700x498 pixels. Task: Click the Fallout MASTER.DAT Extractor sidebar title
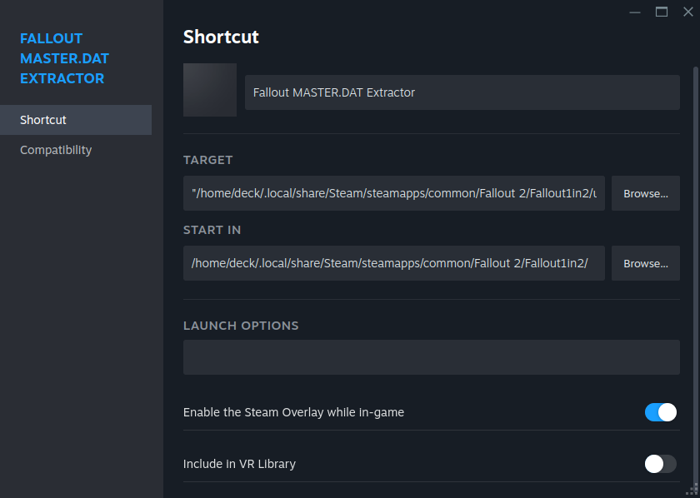click(x=64, y=58)
